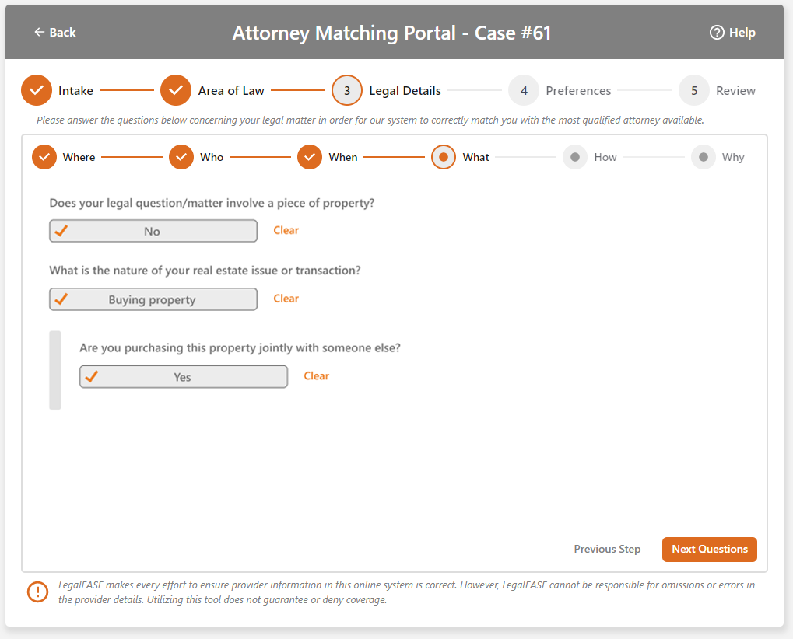Go back with Previous Step
The width and height of the screenshot is (793, 639).
[x=607, y=549]
